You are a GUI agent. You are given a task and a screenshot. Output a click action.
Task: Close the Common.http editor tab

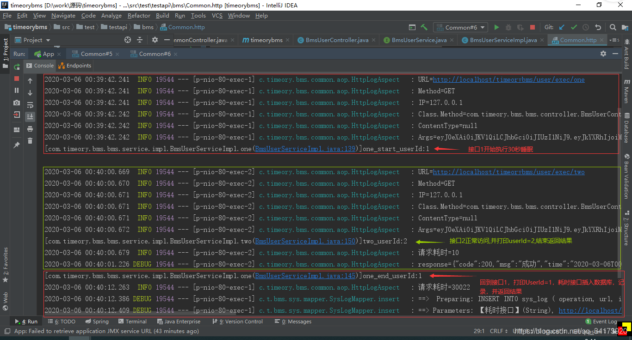(602, 40)
